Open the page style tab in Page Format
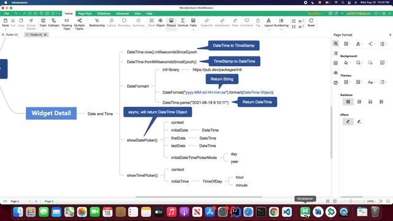 coord(336,44)
